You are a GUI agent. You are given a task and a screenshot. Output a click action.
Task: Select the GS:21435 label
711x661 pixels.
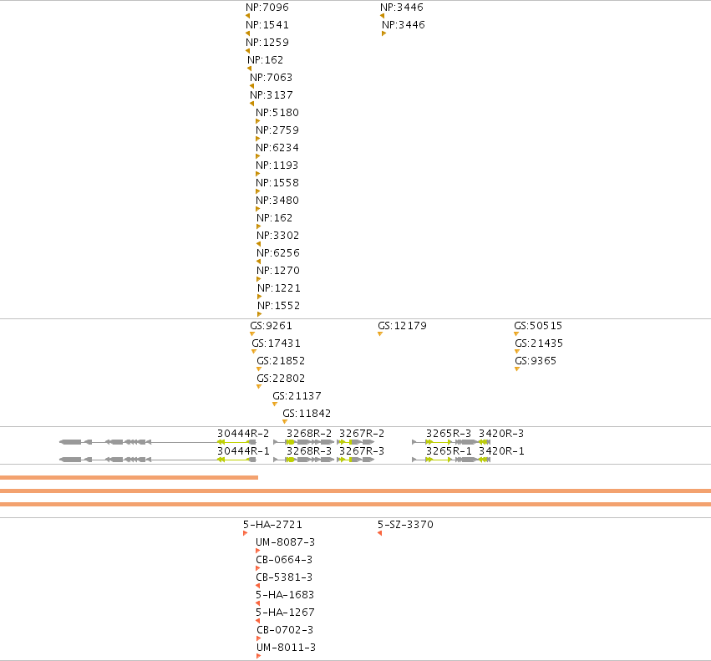539,343
